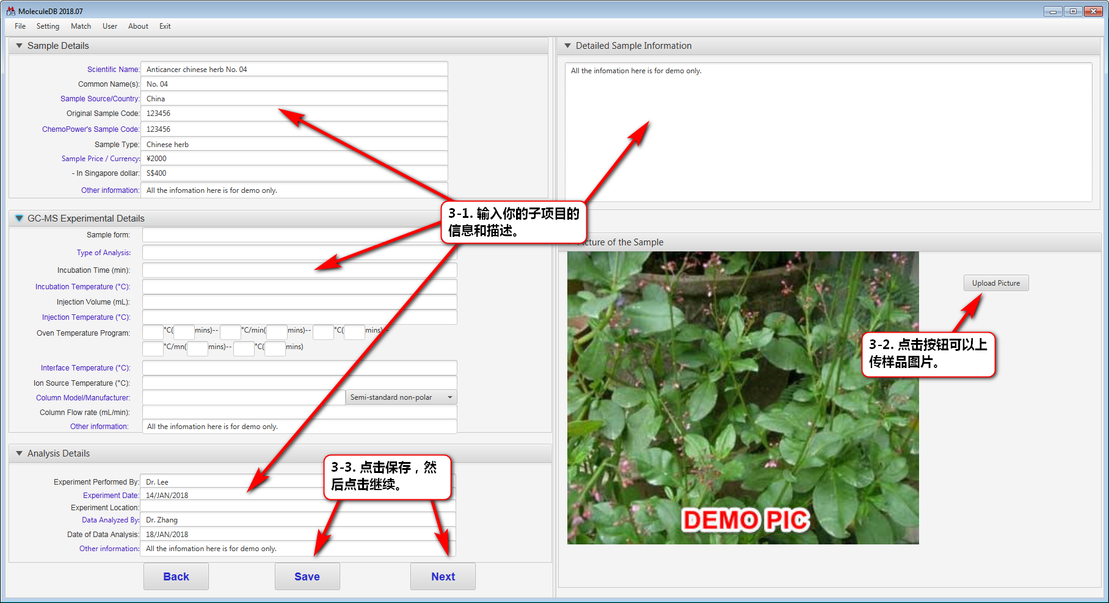Go to the Next page
The image size is (1109, 603).
443,577
